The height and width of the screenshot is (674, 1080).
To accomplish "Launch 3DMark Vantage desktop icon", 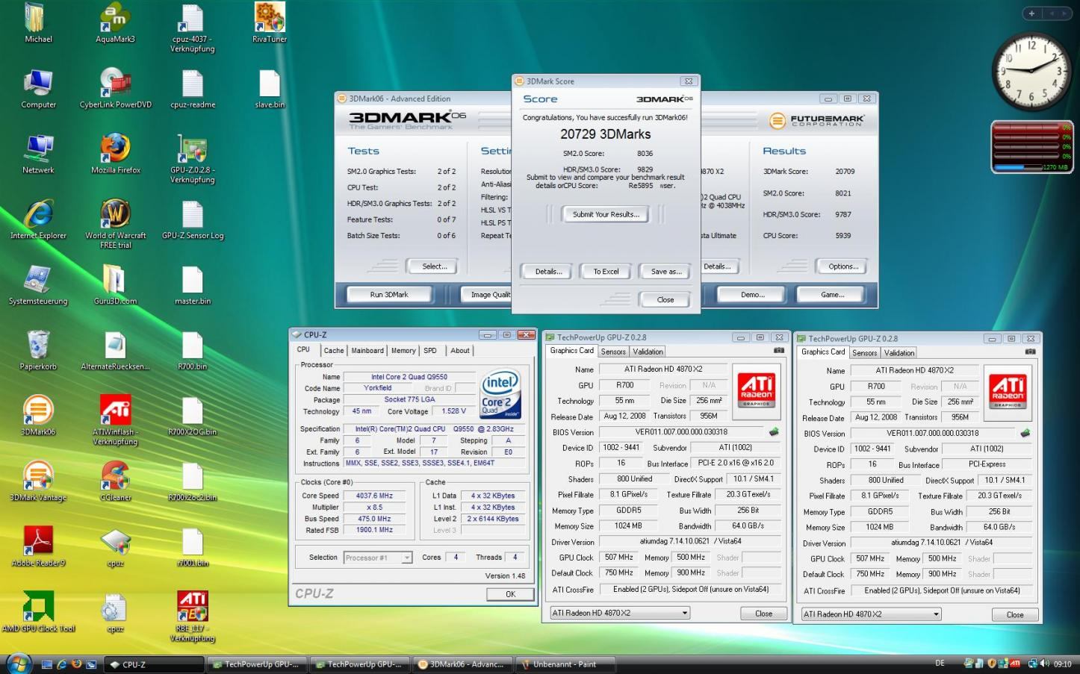I will (38, 482).
